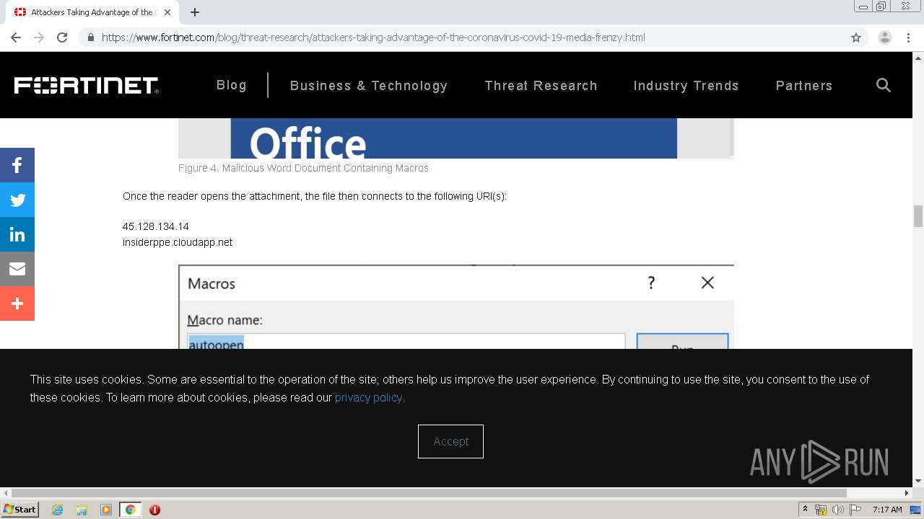Share article via email icon
Image resolution: width=924 pixels, height=519 pixels.
17,269
